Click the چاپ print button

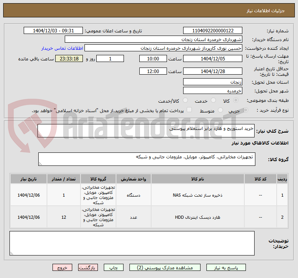click(113, 268)
